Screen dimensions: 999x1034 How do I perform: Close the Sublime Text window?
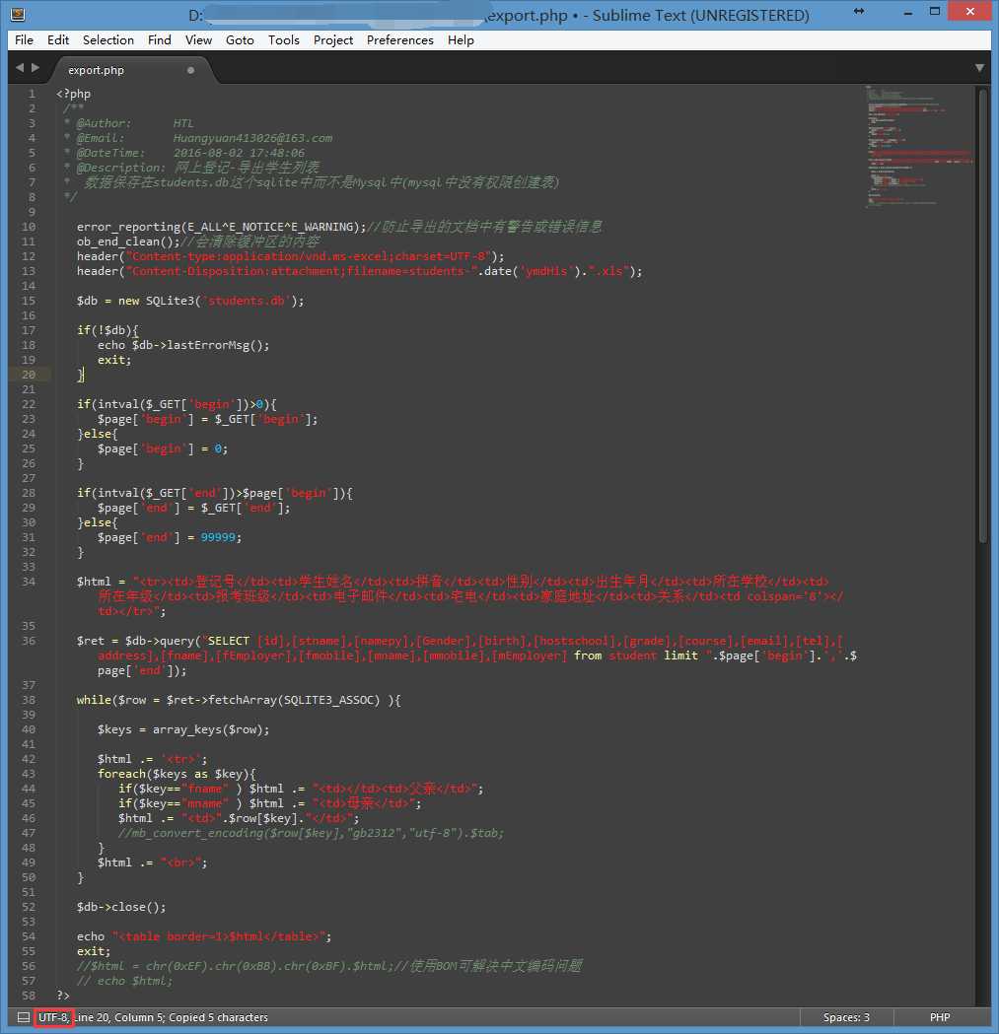click(970, 11)
